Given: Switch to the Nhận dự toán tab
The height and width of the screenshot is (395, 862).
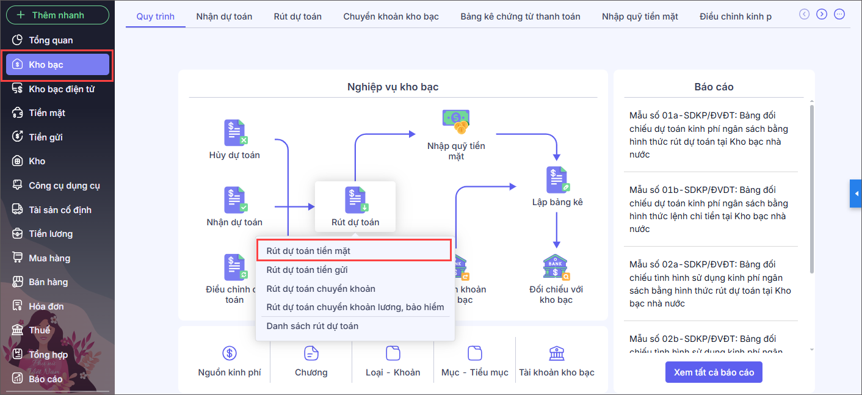Looking at the screenshot, I should click(x=224, y=16).
